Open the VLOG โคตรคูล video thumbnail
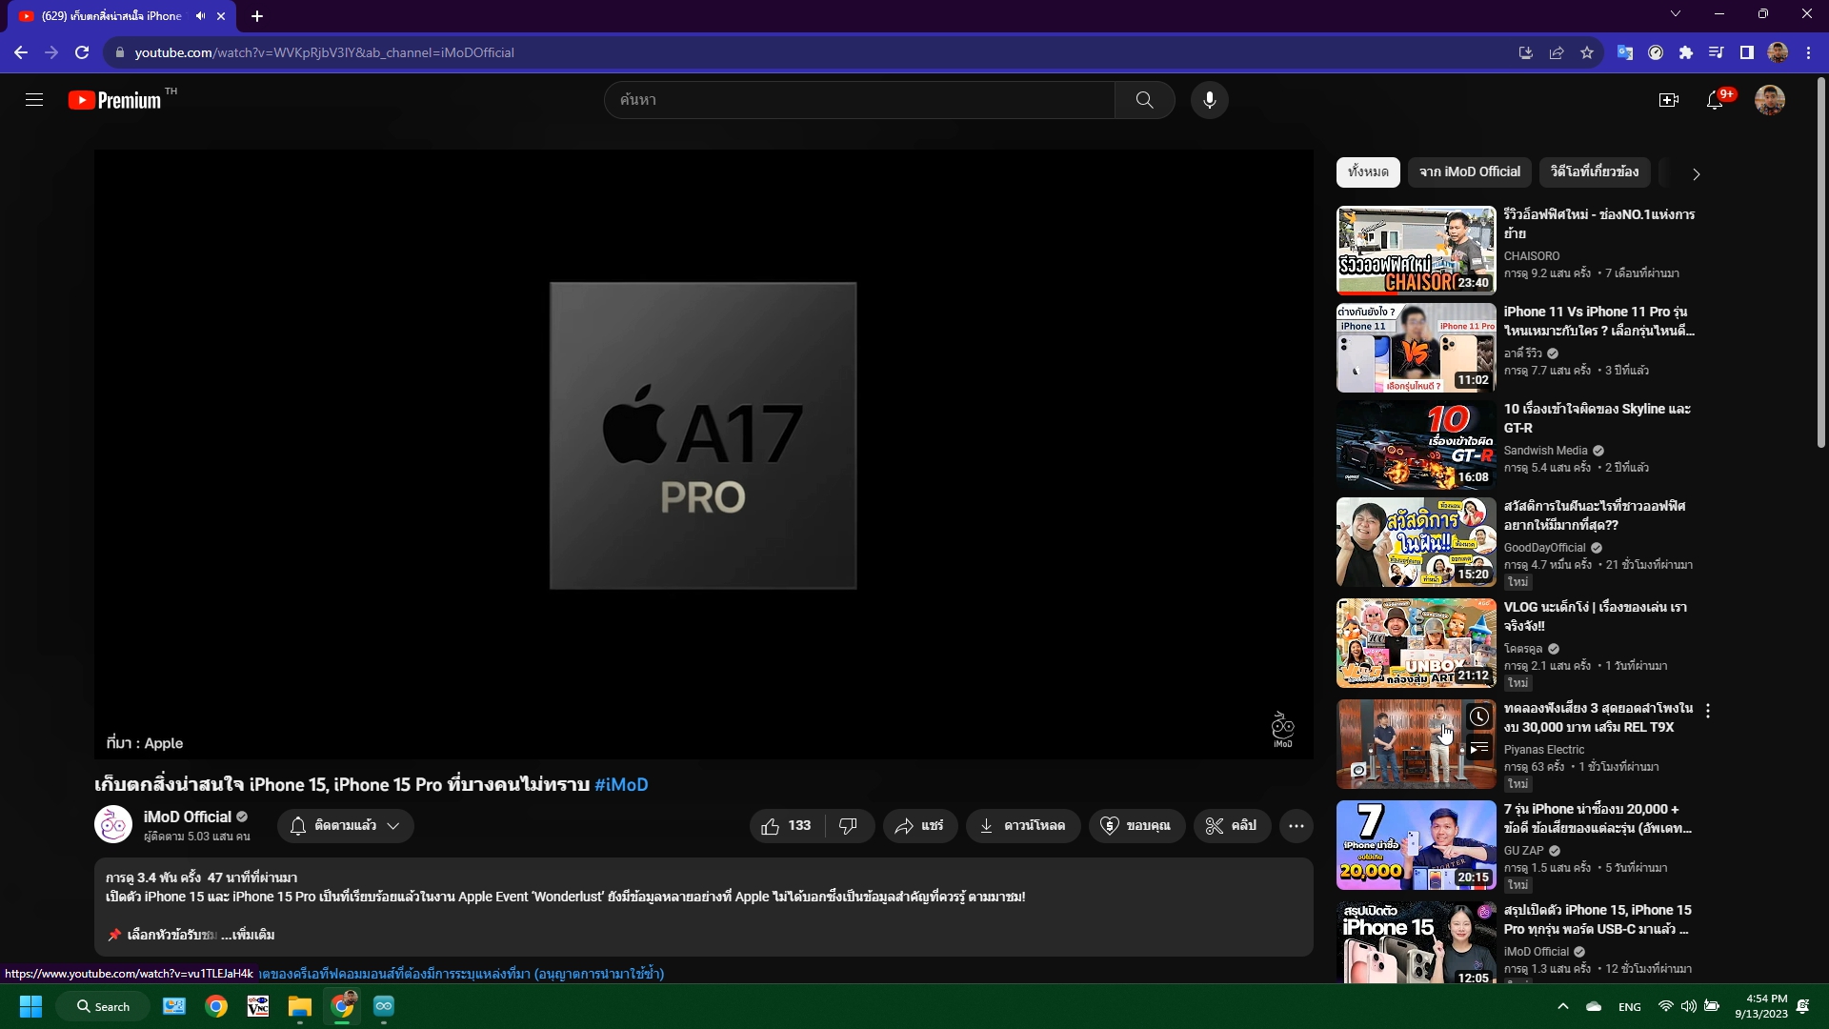Screen dimensions: 1829x1029 click(1416, 643)
